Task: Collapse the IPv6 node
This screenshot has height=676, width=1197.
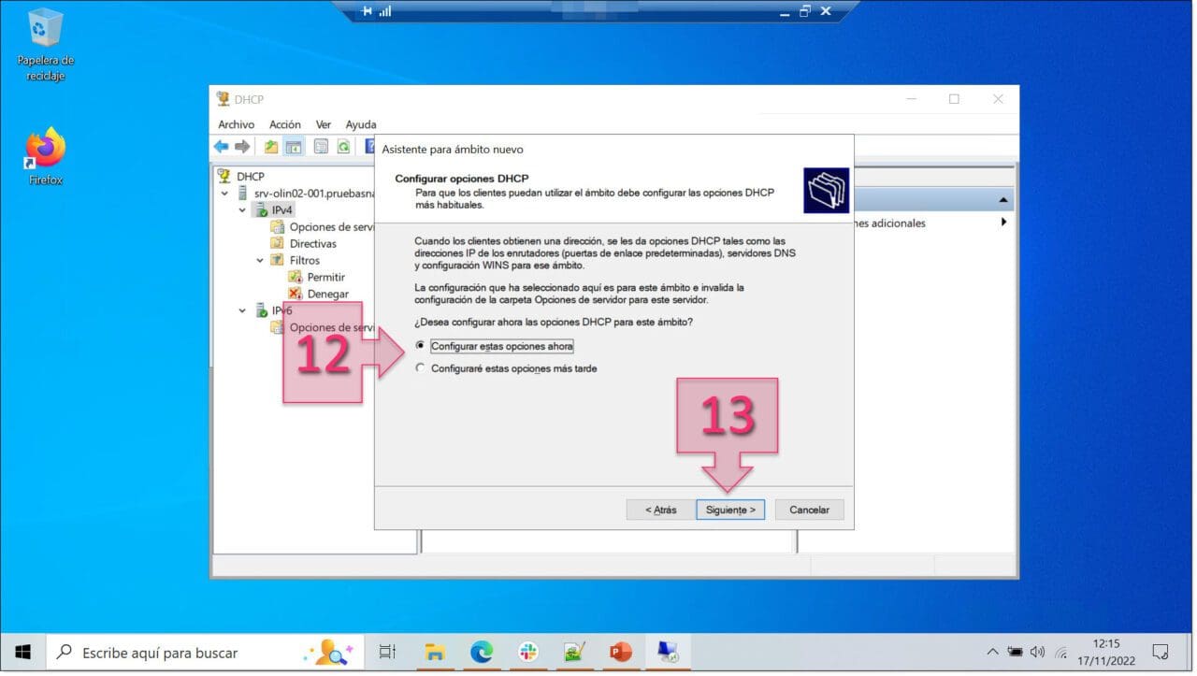Action: 243,310
